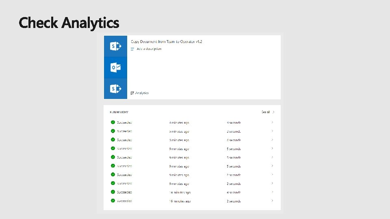This screenshot has height=219, width=390.
Task: Open the Analytics link
Action: pyautogui.click(x=142, y=93)
